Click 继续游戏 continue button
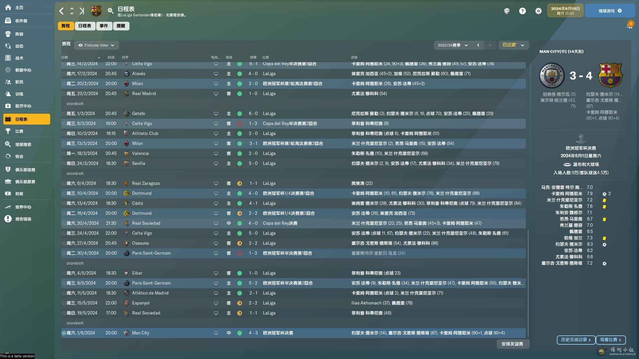The height and width of the screenshot is (359, 639). click(x=610, y=11)
